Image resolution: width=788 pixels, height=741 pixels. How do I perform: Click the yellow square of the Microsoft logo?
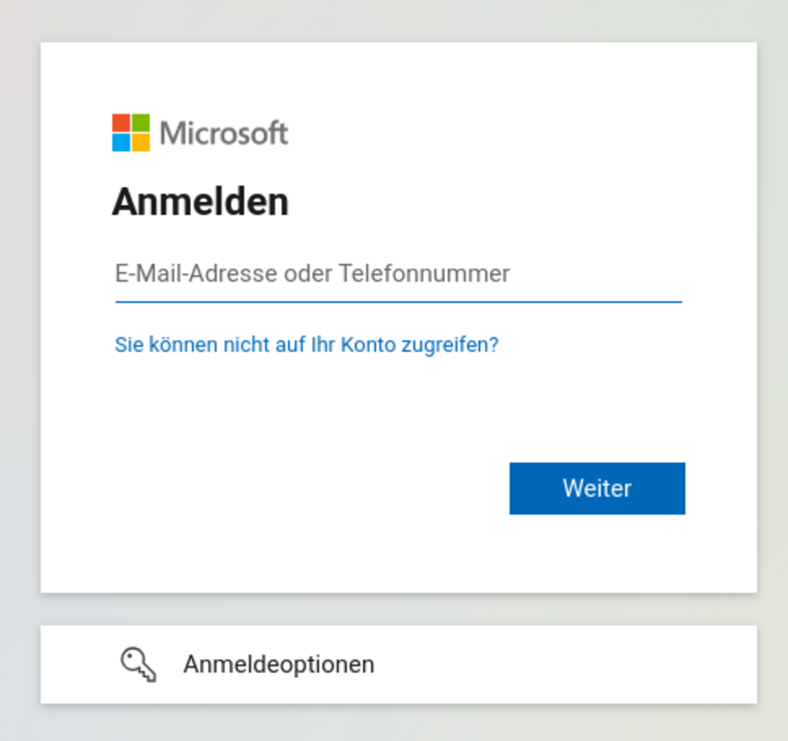coord(140,142)
